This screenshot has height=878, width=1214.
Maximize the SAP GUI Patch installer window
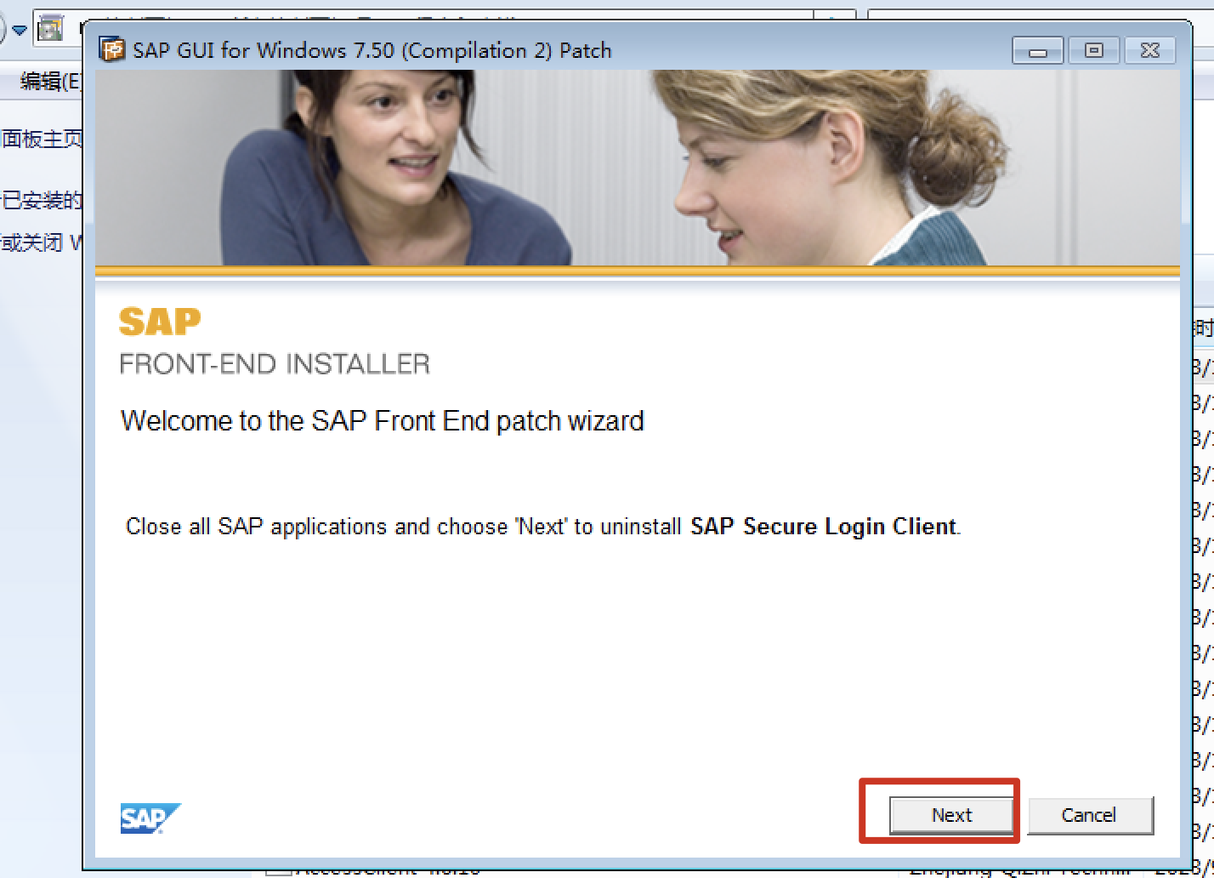[1094, 51]
